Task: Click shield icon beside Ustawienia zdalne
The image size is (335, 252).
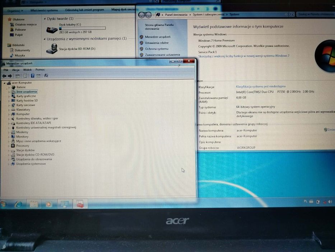Action: (x=141, y=43)
